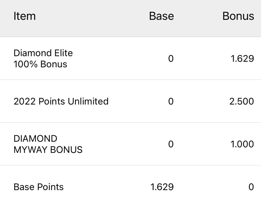Select the 2.500 bonus value
Viewport: 261px width, 203px height.
click(242, 101)
